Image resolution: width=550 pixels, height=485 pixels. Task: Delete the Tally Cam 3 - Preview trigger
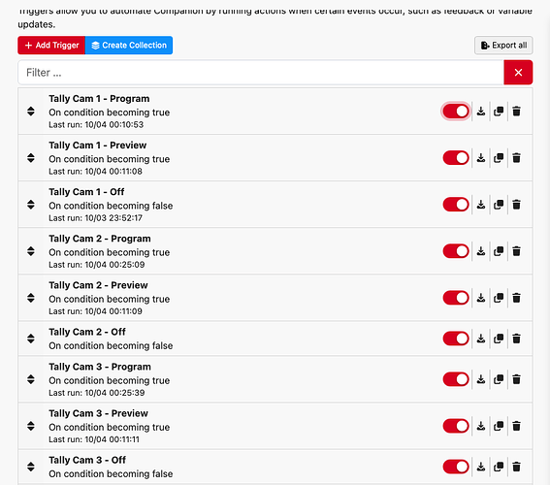point(516,426)
